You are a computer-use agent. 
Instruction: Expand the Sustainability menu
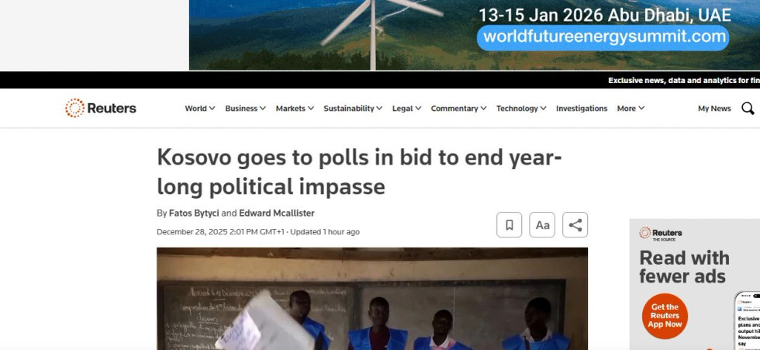353,109
